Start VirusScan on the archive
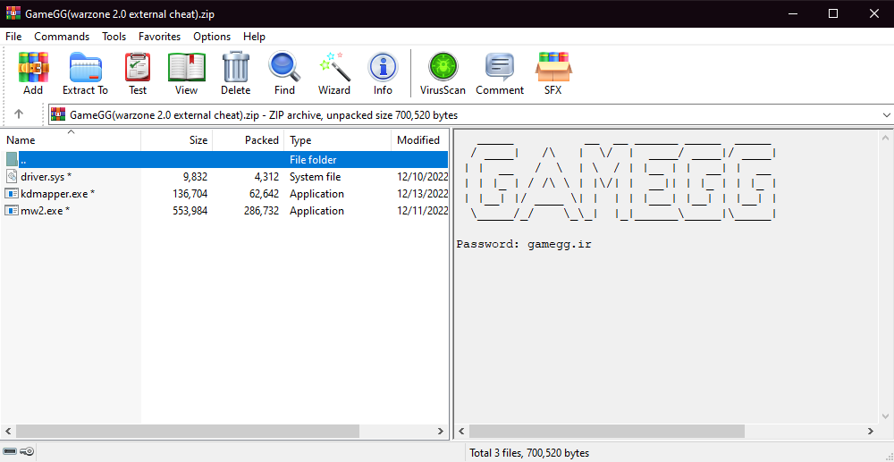894x462 pixels. (443, 73)
